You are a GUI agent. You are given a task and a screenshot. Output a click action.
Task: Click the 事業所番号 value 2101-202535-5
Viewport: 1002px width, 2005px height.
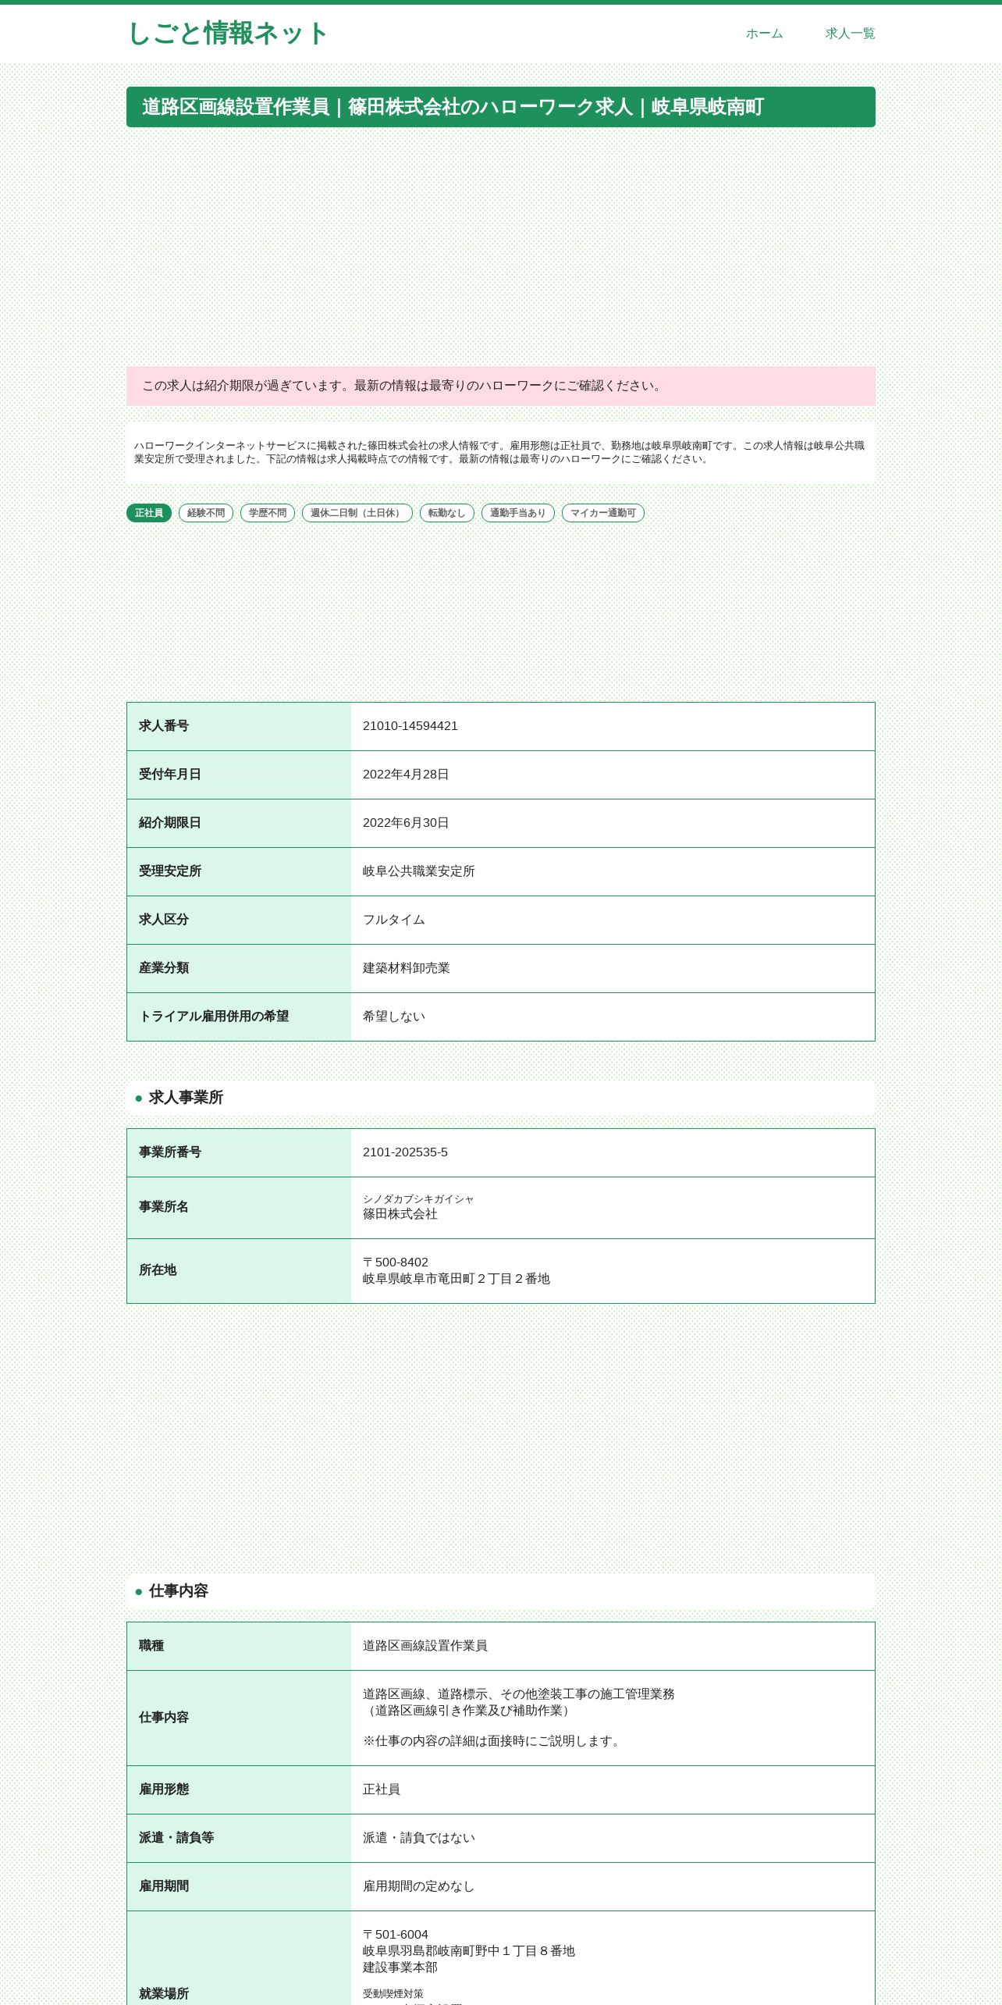[406, 1152]
